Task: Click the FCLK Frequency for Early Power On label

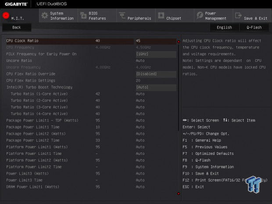Action: (x=42, y=54)
